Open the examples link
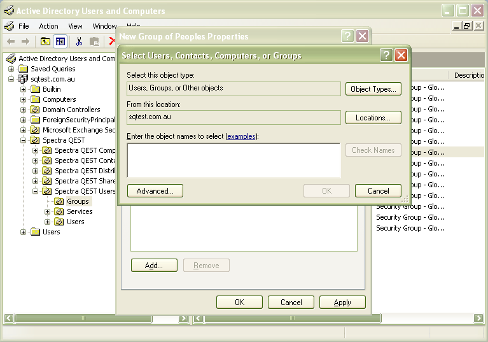This screenshot has width=488, height=342. (x=242, y=136)
